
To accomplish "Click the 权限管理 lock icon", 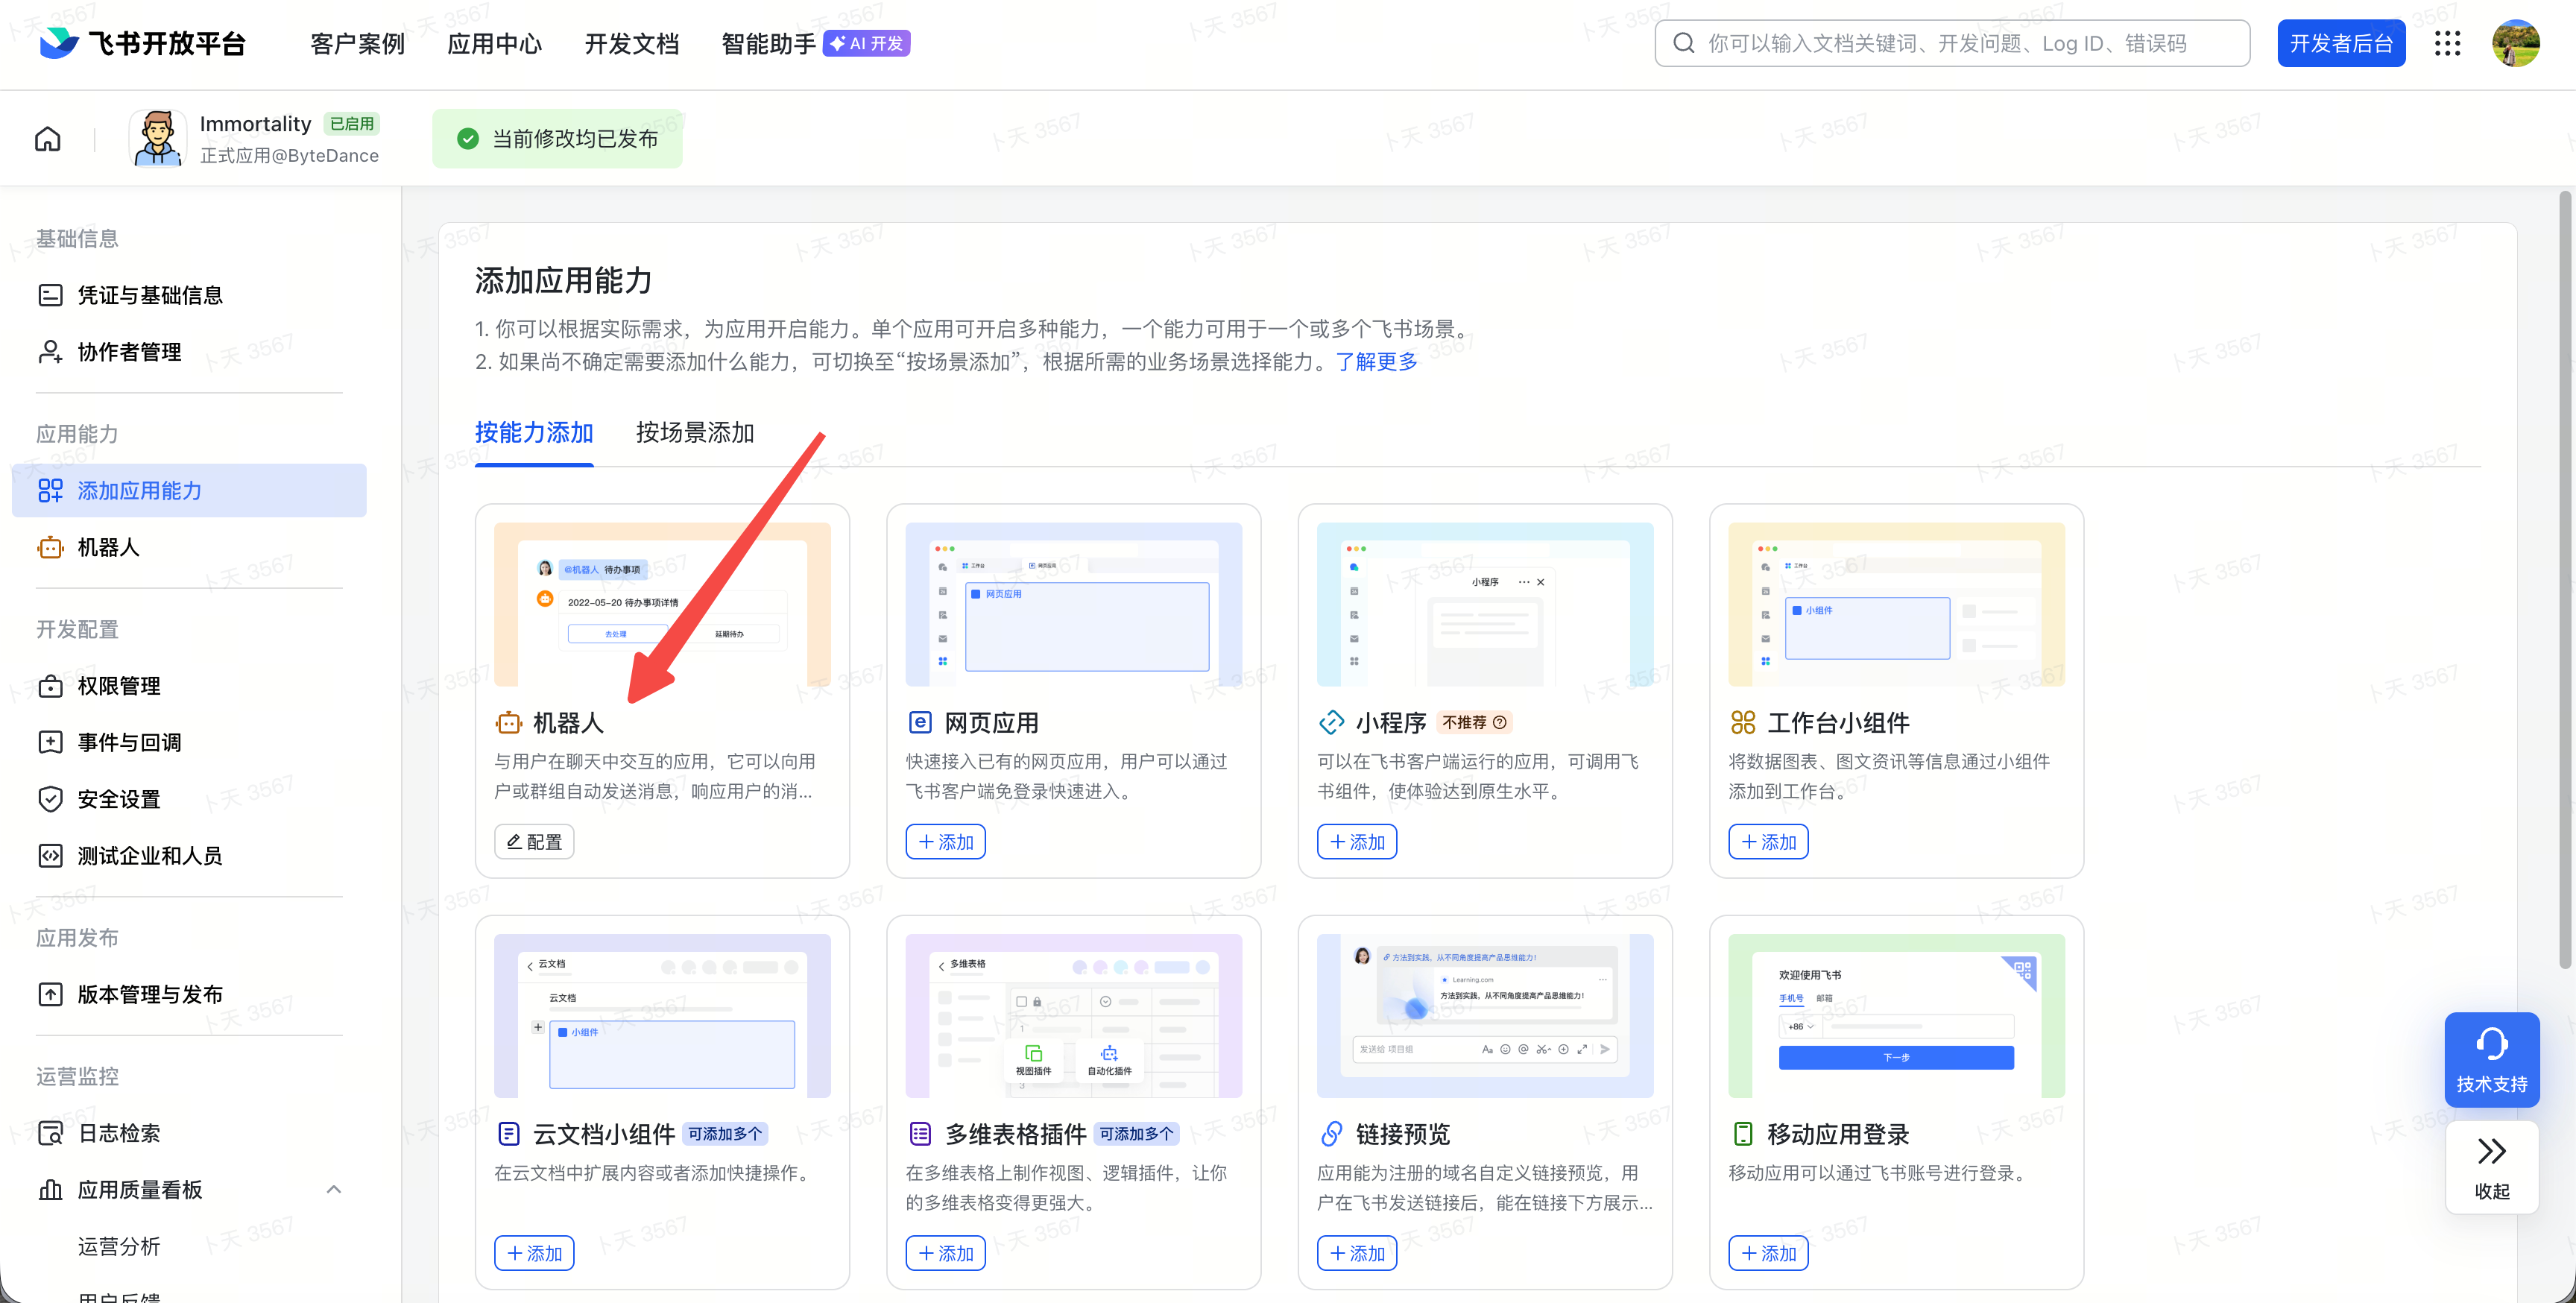I will (x=50, y=686).
